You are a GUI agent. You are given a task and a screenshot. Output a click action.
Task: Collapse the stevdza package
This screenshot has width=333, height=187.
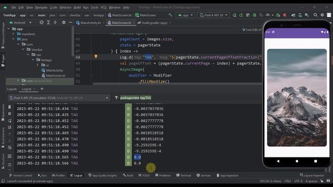click(23, 49)
